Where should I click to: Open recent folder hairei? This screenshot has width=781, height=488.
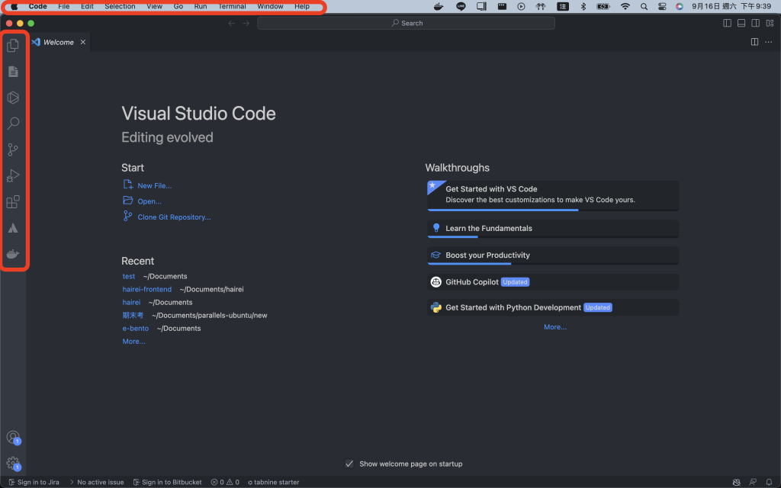click(131, 302)
